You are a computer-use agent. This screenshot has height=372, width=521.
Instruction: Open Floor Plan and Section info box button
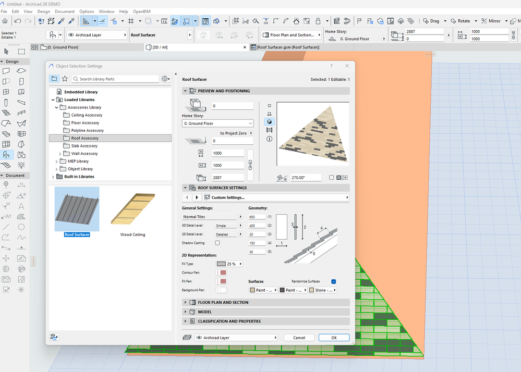pos(291,35)
